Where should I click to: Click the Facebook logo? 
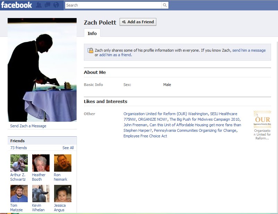click(17, 5)
